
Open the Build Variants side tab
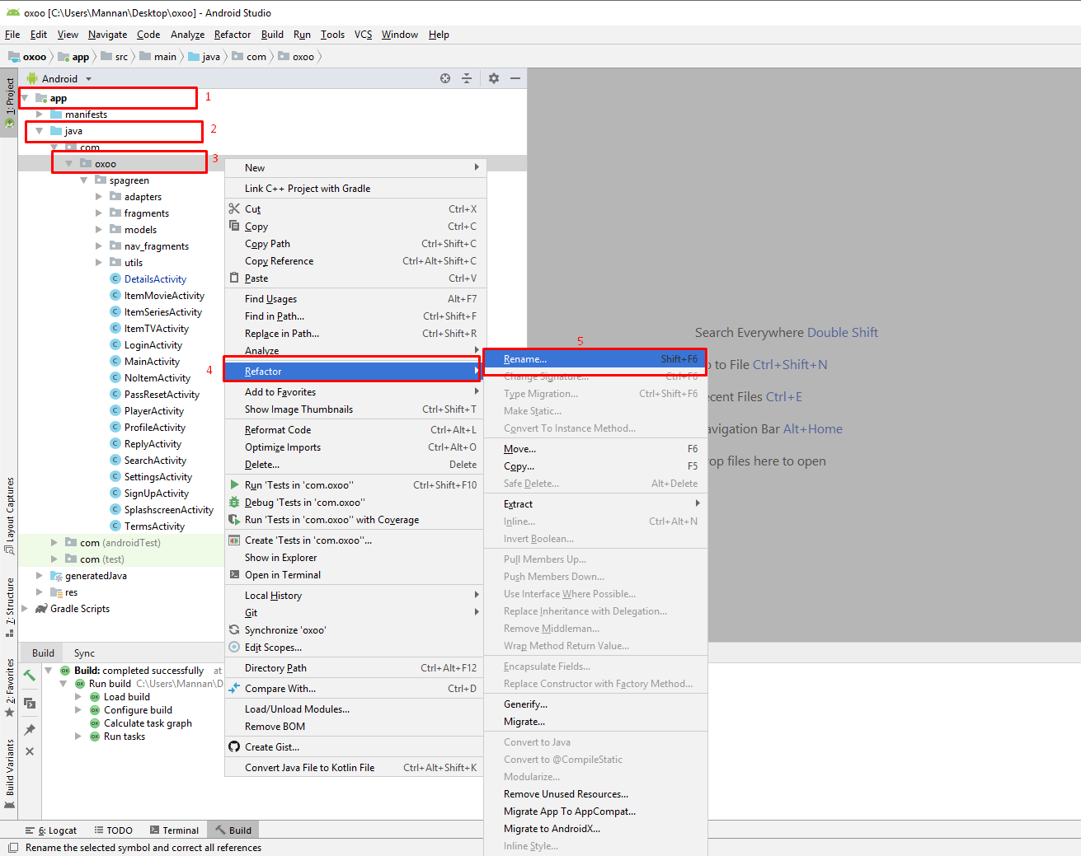click(10, 774)
